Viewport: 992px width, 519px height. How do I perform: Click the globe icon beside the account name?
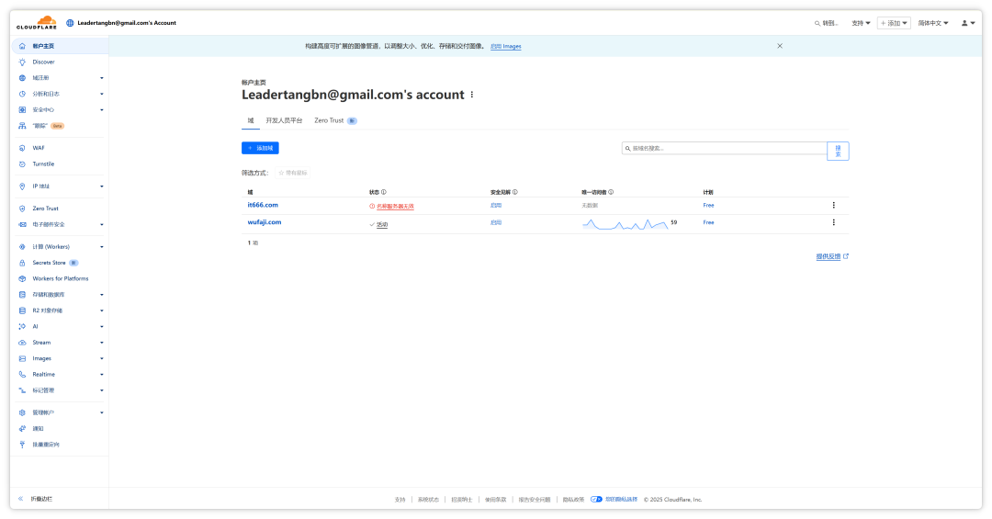(x=70, y=23)
